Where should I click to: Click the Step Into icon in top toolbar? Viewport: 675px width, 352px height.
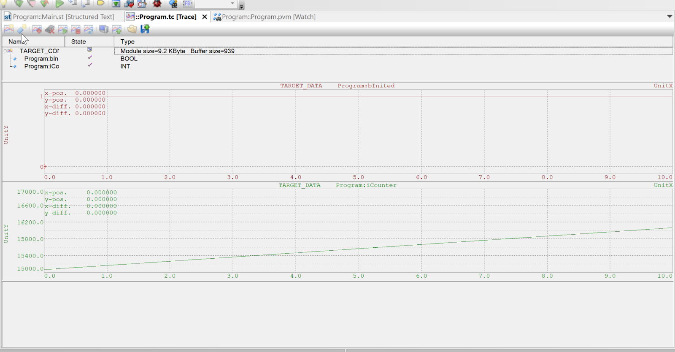point(73,3)
